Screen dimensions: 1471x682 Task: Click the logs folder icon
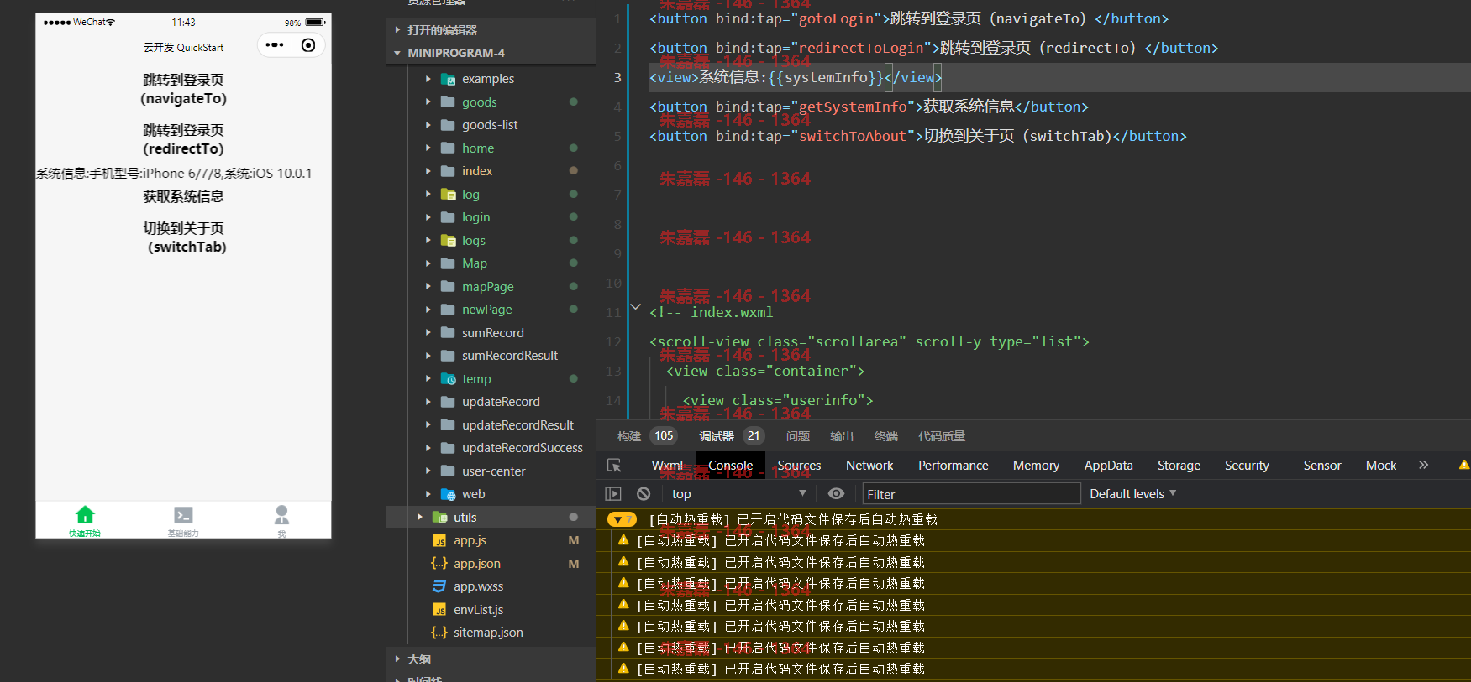pyautogui.click(x=448, y=241)
